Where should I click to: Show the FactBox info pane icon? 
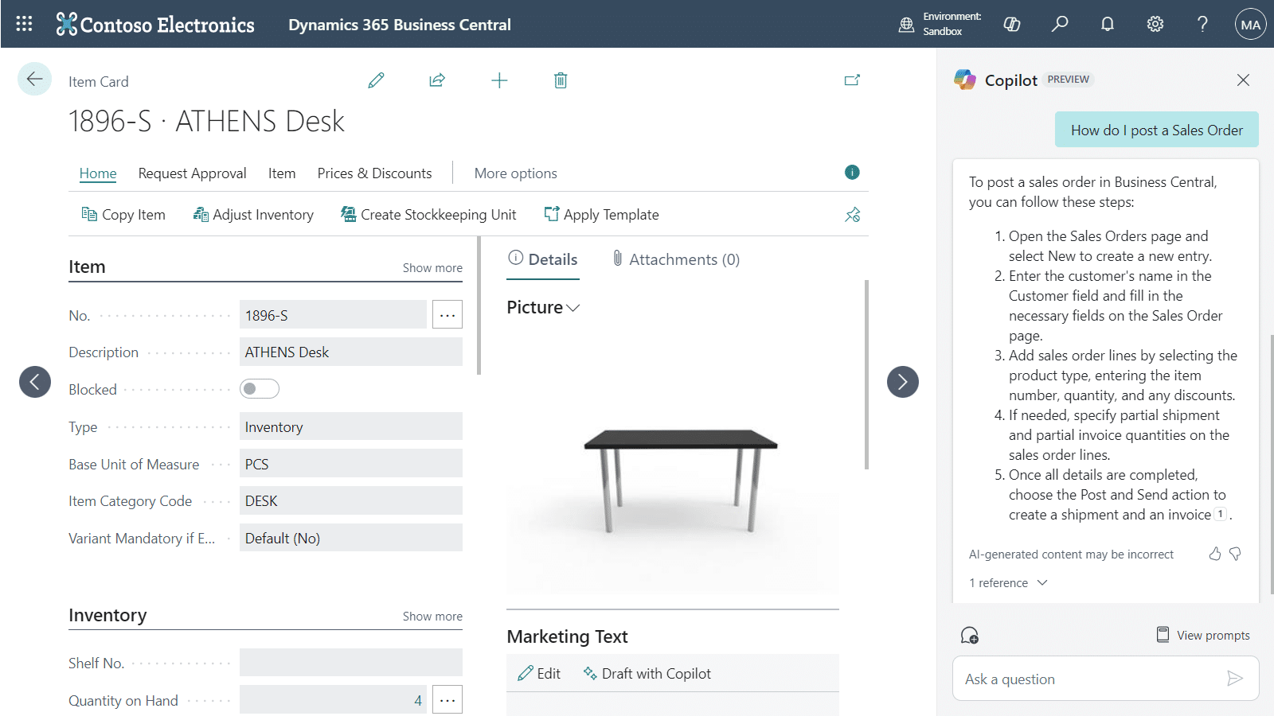(852, 172)
